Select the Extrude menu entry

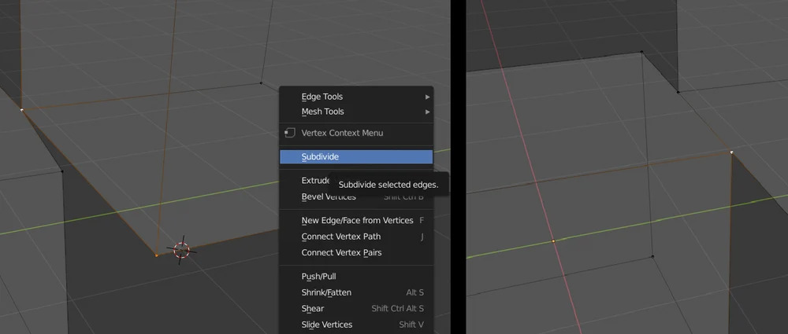pyautogui.click(x=314, y=181)
